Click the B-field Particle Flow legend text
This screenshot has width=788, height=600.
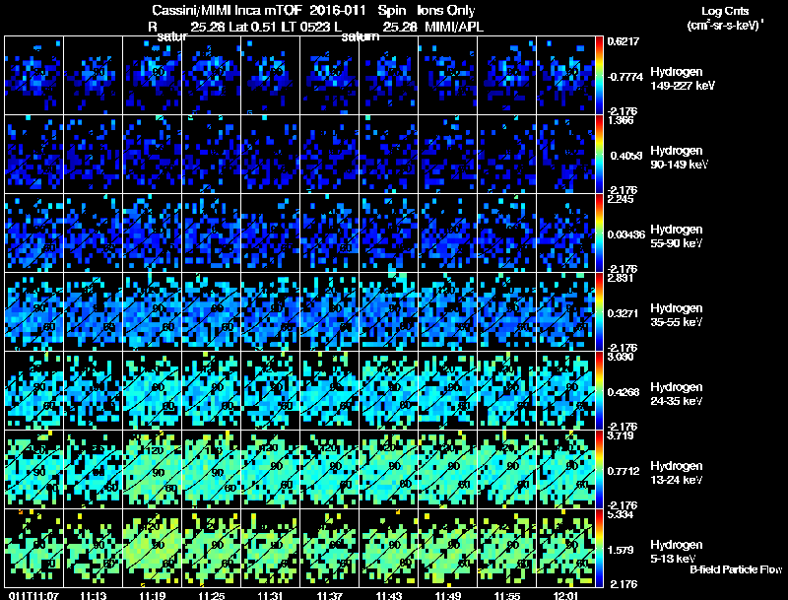pyautogui.click(x=735, y=569)
